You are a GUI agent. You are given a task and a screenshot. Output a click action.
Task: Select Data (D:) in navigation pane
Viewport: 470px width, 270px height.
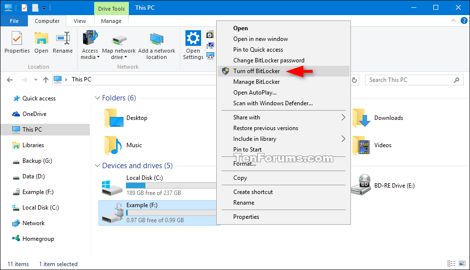pyautogui.click(x=34, y=176)
